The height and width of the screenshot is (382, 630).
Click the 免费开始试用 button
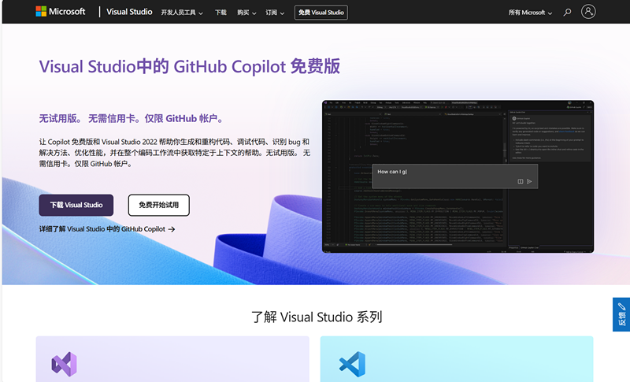pos(159,205)
